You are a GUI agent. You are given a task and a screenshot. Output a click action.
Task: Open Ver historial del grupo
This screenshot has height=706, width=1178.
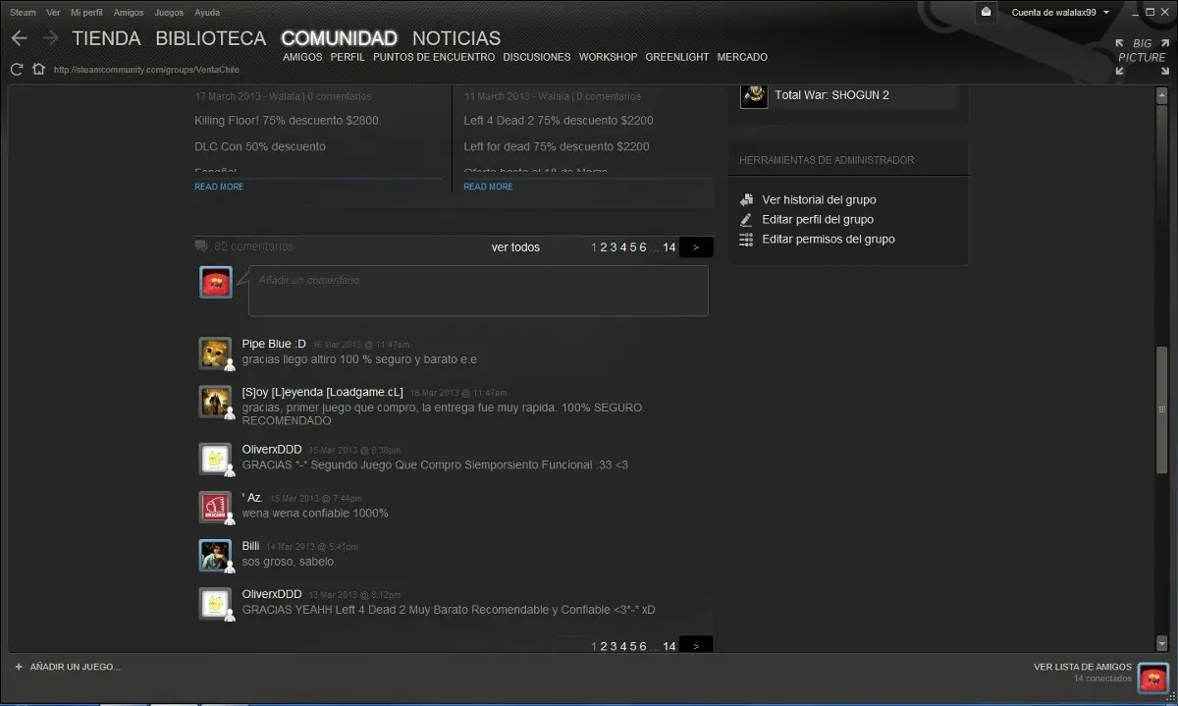click(819, 199)
